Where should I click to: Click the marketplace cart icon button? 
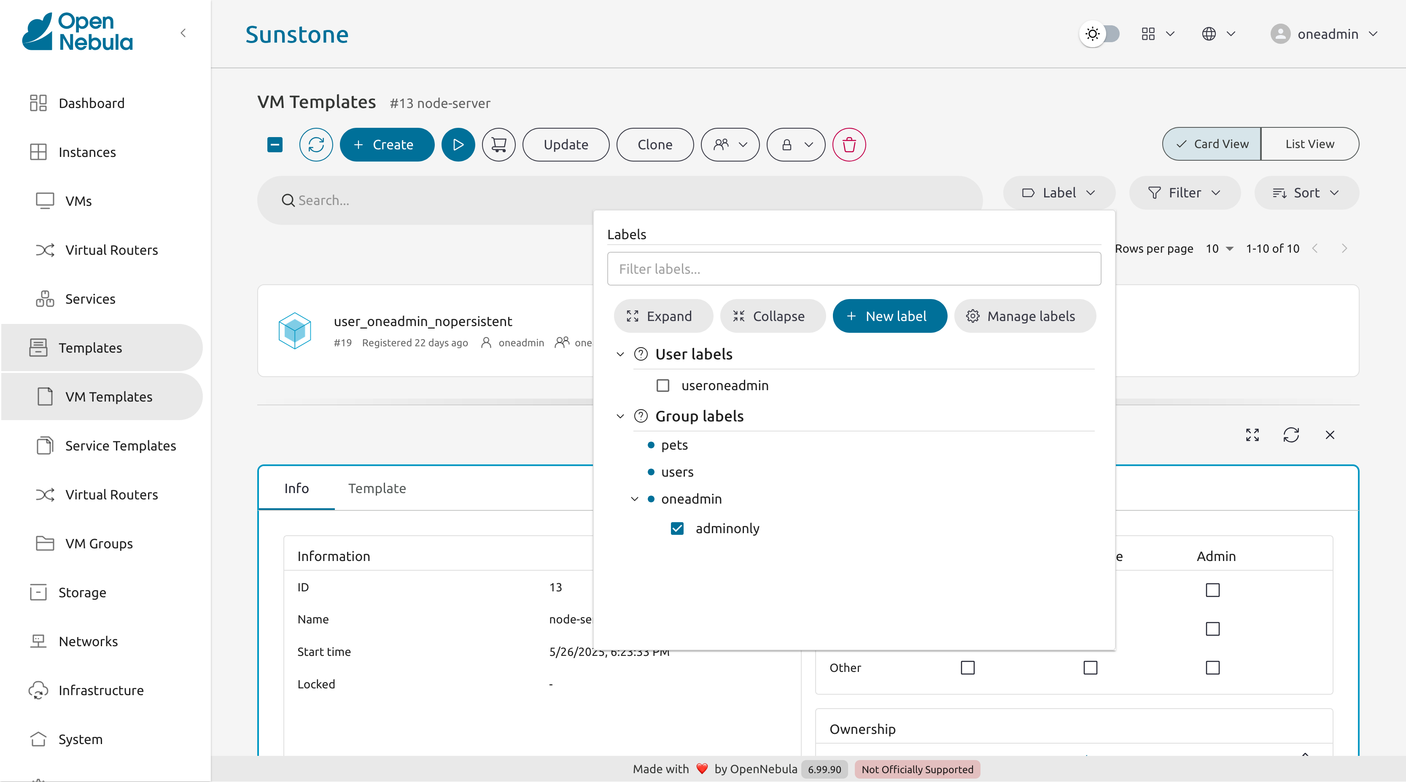[x=498, y=145]
